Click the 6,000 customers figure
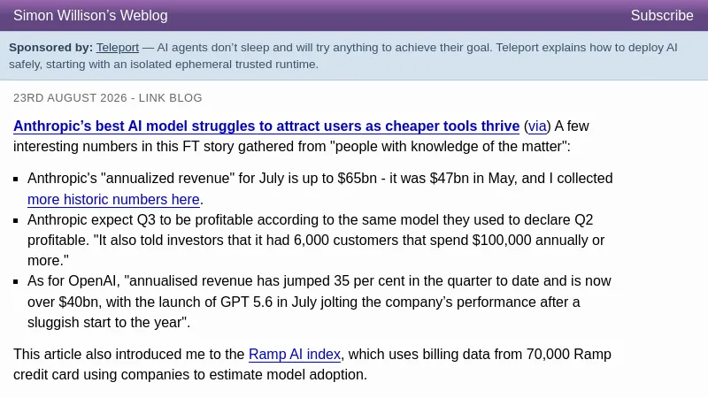Image resolution: width=708 pixels, height=398 pixels. 346,240
